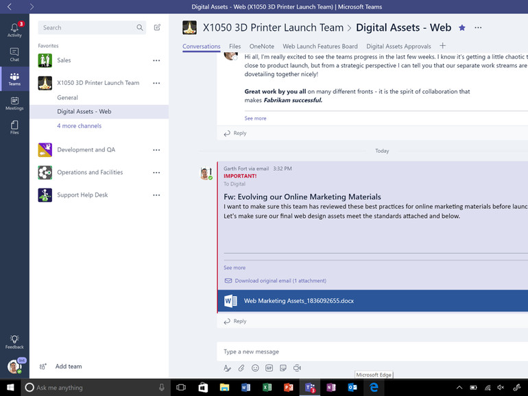Open more options for Support Help Desk
The width and height of the screenshot is (528, 396).
156,195
